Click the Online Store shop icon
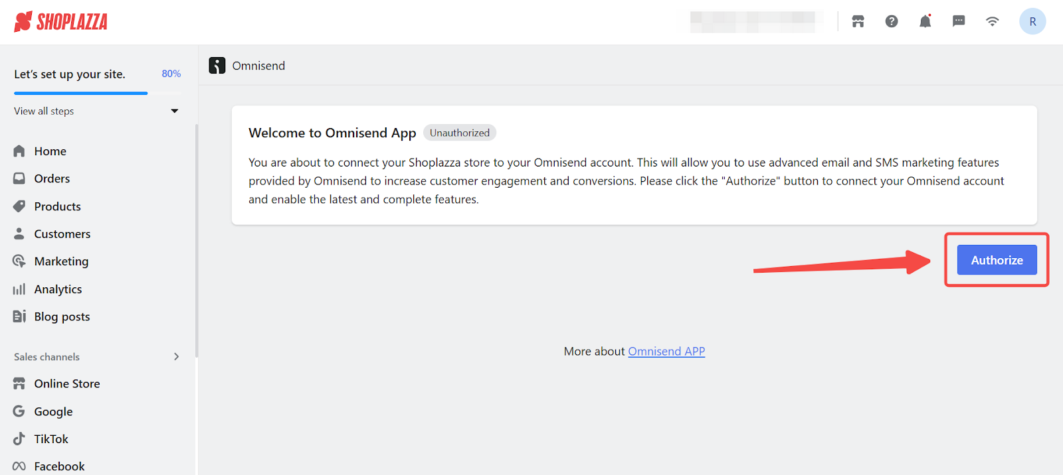The width and height of the screenshot is (1063, 475). tap(19, 383)
